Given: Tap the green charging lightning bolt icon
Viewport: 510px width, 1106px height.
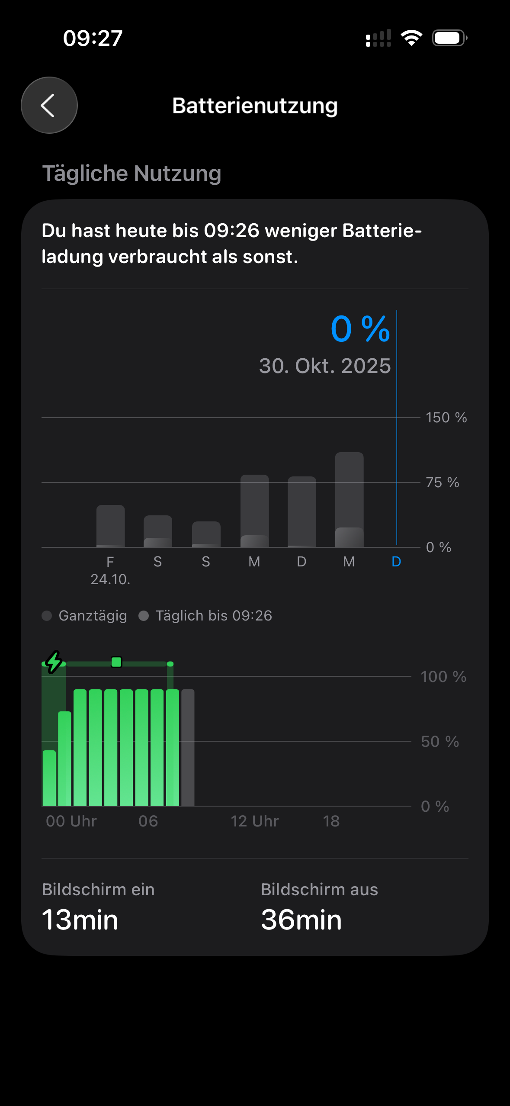Looking at the screenshot, I should [54, 662].
